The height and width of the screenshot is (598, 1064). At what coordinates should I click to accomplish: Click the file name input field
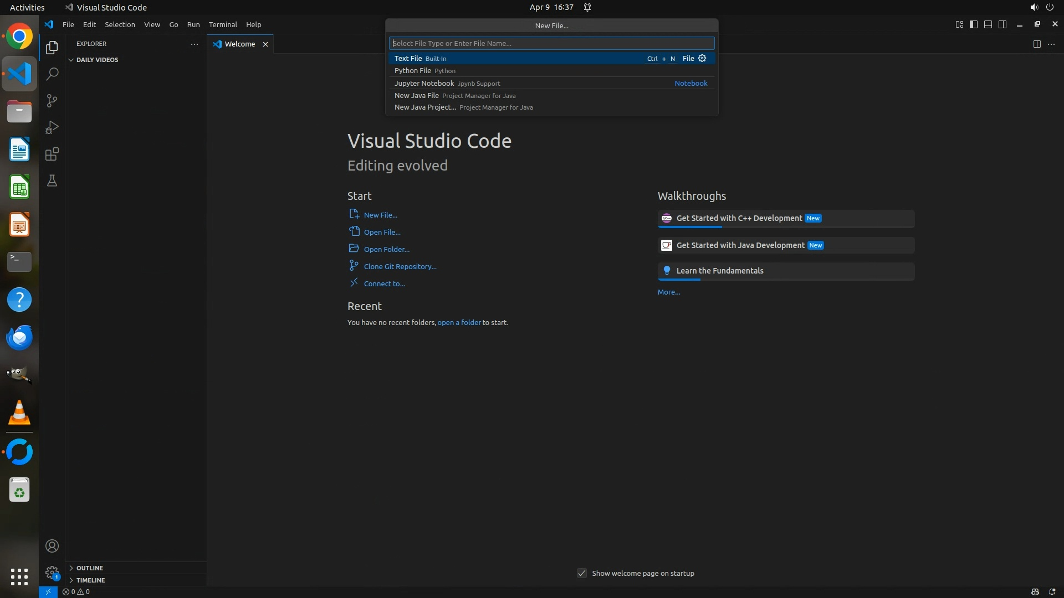point(551,43)
